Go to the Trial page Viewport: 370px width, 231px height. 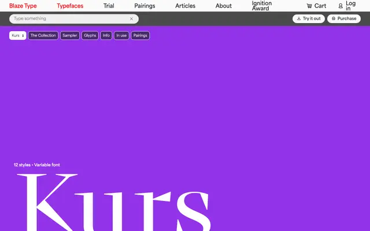[109, 6]
